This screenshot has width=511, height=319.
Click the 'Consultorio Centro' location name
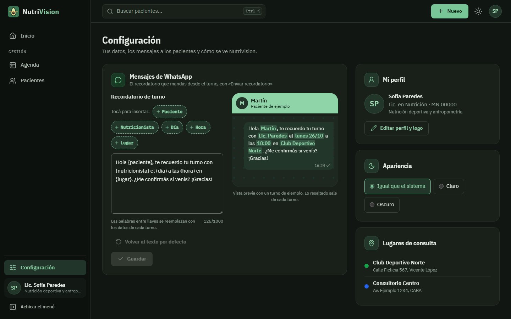[x=396, y=283]
